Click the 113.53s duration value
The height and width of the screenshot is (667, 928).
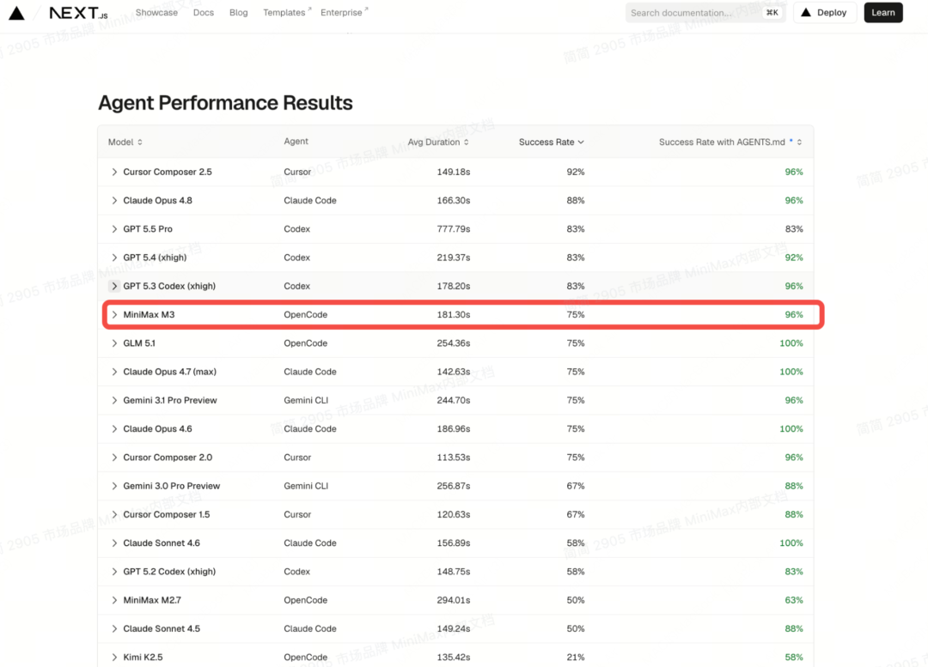click(x=454, y=457)
